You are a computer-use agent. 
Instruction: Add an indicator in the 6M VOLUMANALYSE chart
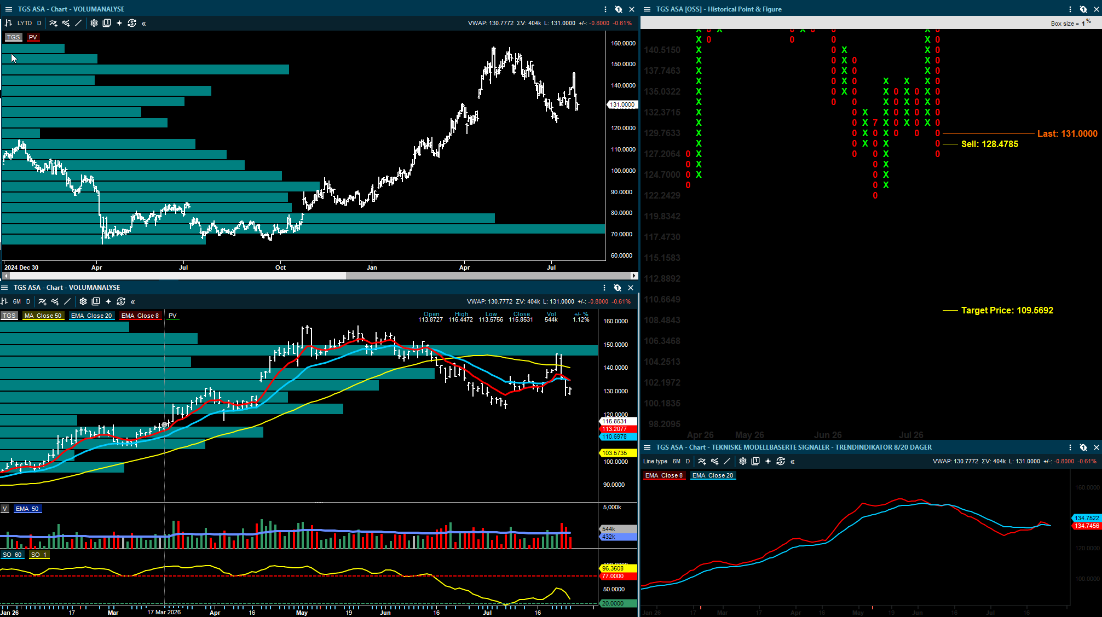click(x=42, y=301)
